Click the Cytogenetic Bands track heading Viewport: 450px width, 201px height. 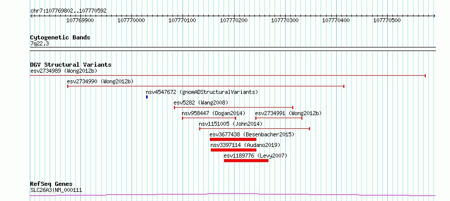(60, 37)
